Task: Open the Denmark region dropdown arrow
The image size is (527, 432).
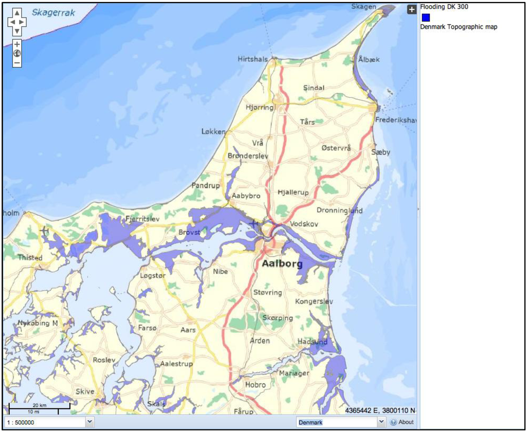Action: click(x=381, y=422)
